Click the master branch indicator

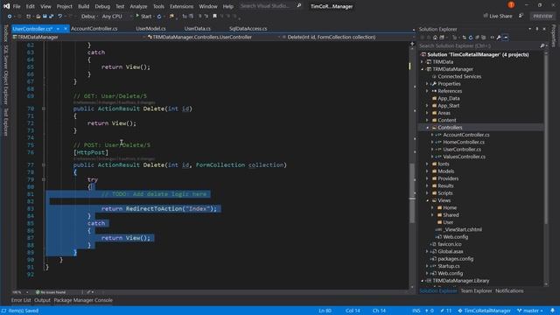pos(530,311)
